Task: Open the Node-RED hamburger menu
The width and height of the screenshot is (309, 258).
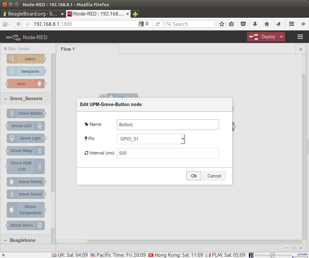Action: point(300,37)
